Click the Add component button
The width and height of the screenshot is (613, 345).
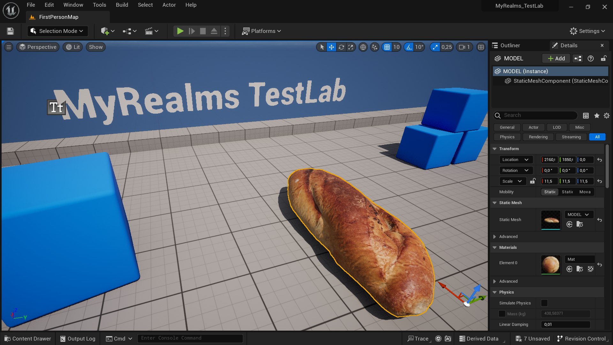pos(556,58)
